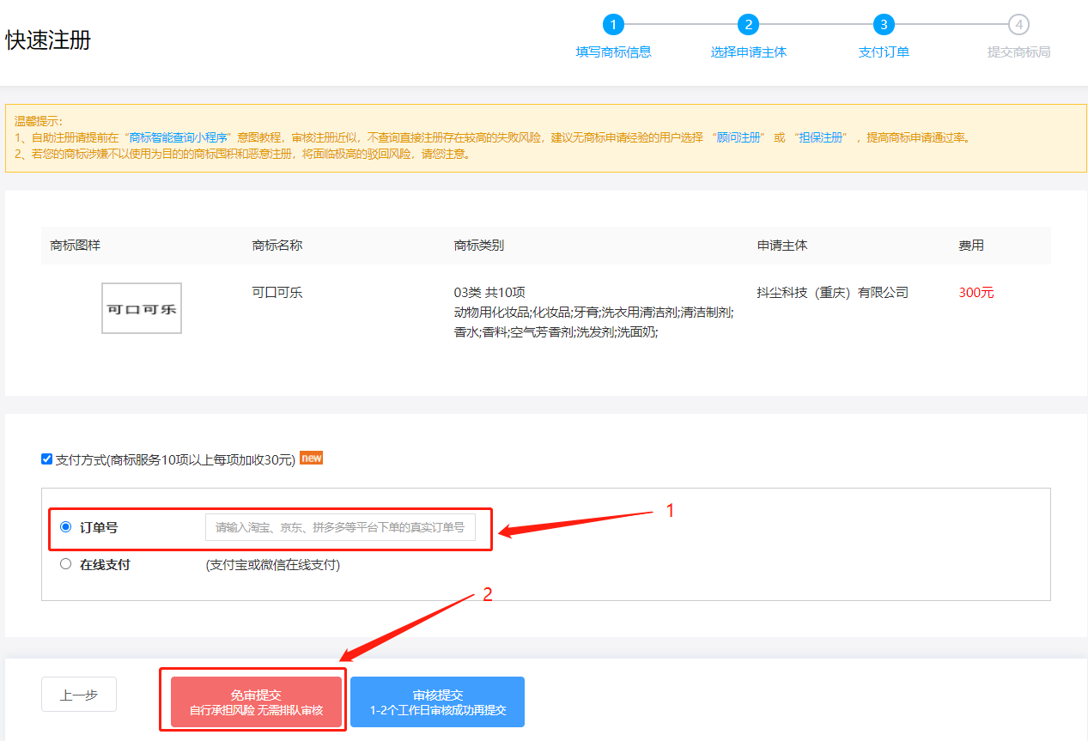Screen dimensions: 1088x741
Task: Click the 费用 column header
Action: coord(971,246)
